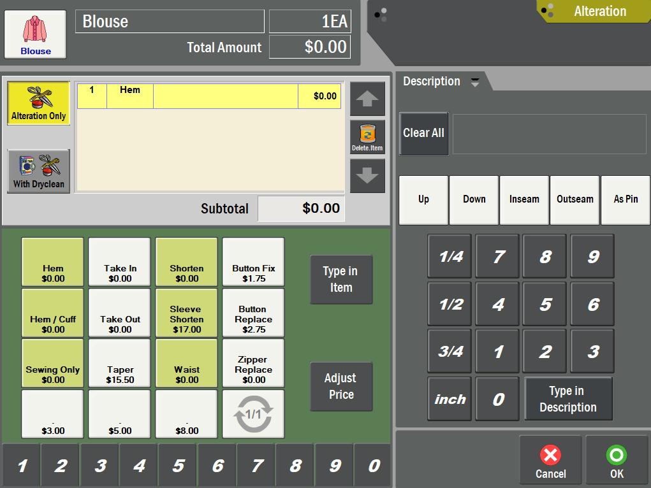Click the Blouse name input field
The height and width of the screenshot is (488, 651).
click(169, 21)
